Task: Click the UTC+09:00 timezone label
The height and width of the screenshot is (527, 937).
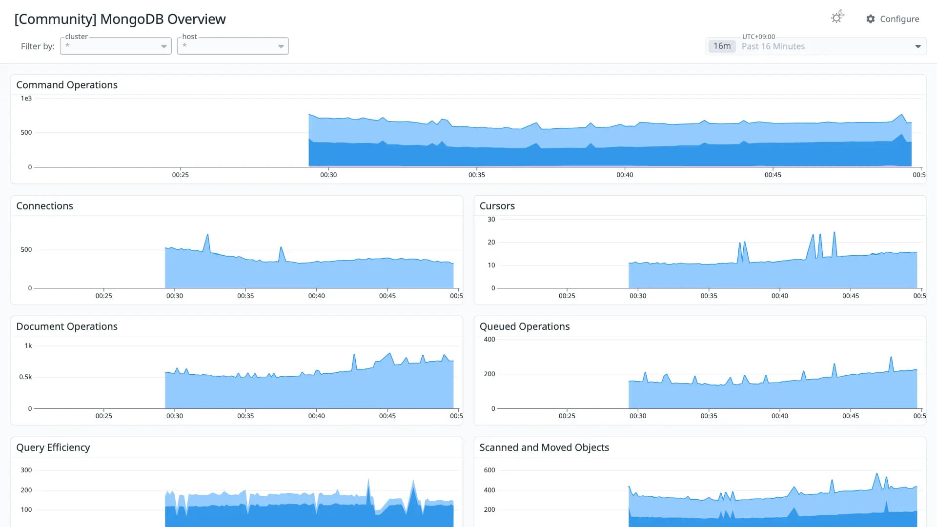Action: click(758, 37)
